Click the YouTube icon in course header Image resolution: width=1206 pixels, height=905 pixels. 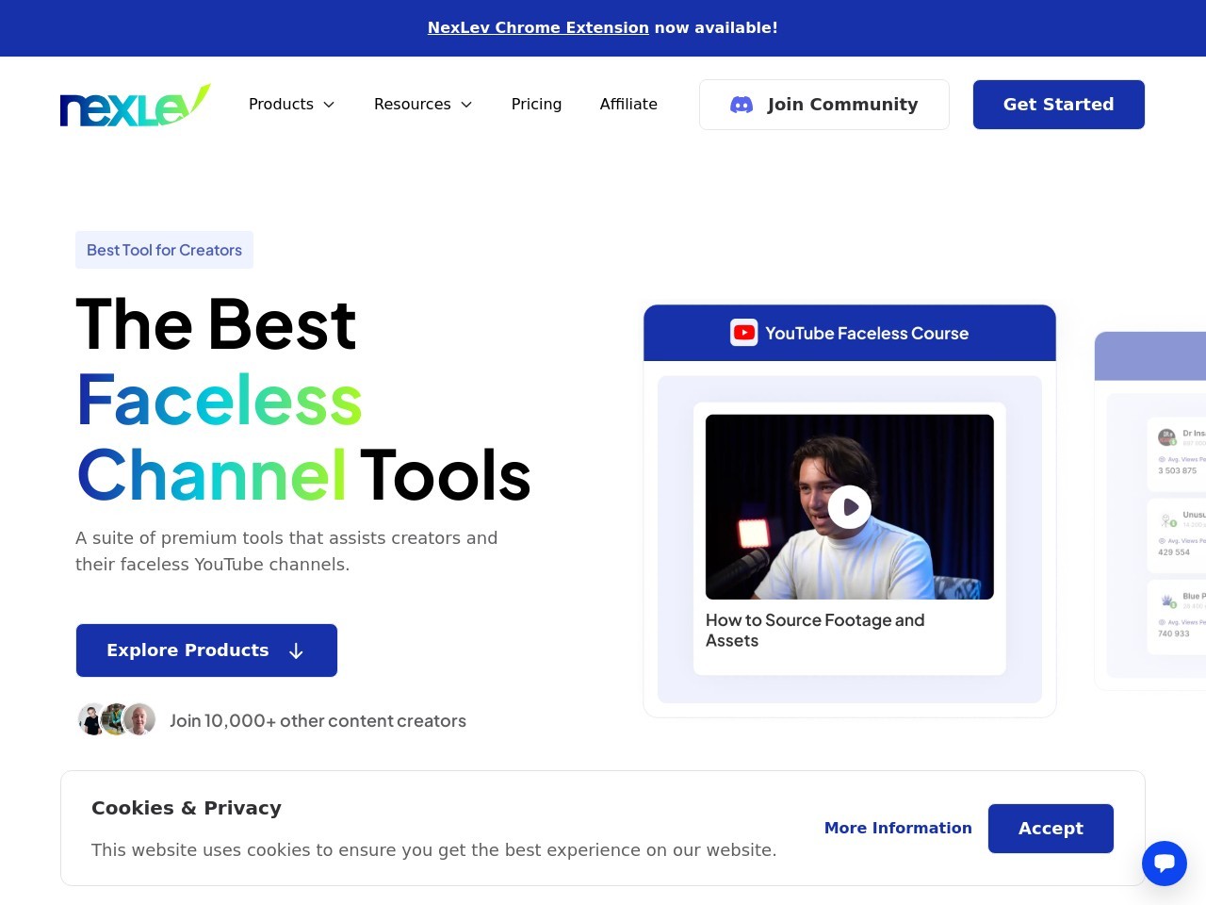744,333
